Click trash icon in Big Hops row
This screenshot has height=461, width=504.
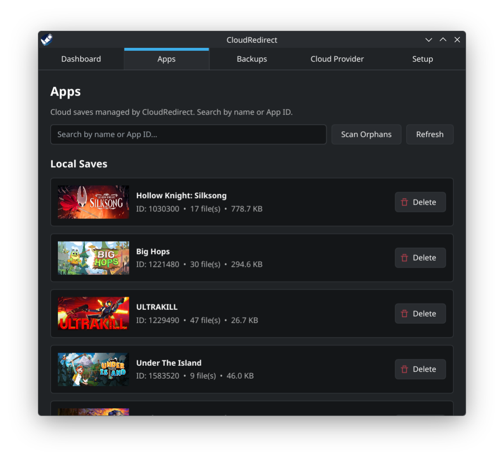pyautogui.click(x=404, y=258)
